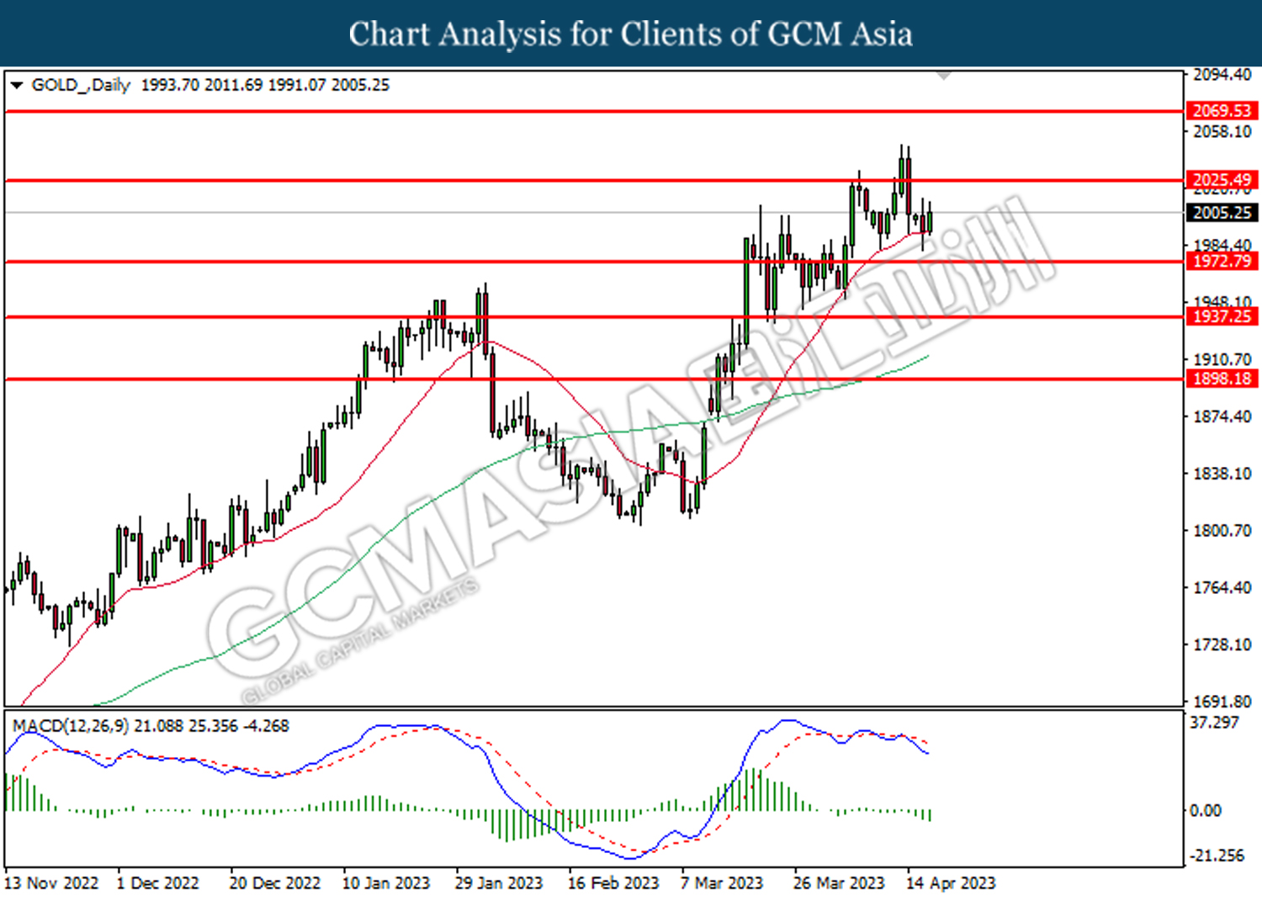Click the MACD scale value -21.256

pos(1217,855)
